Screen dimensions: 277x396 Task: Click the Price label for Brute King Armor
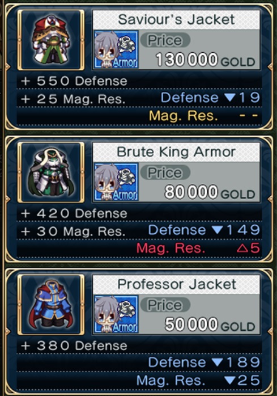coord(165,172)
